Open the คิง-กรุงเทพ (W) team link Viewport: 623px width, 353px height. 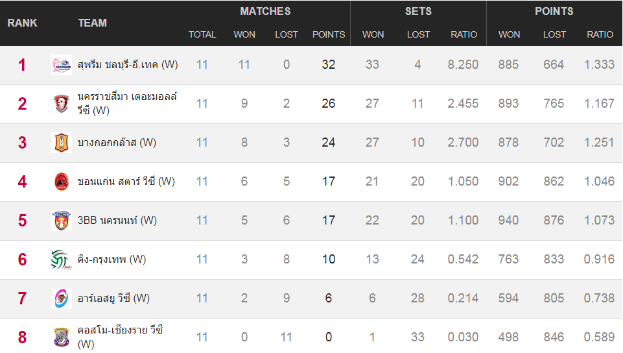click(112, 260)
